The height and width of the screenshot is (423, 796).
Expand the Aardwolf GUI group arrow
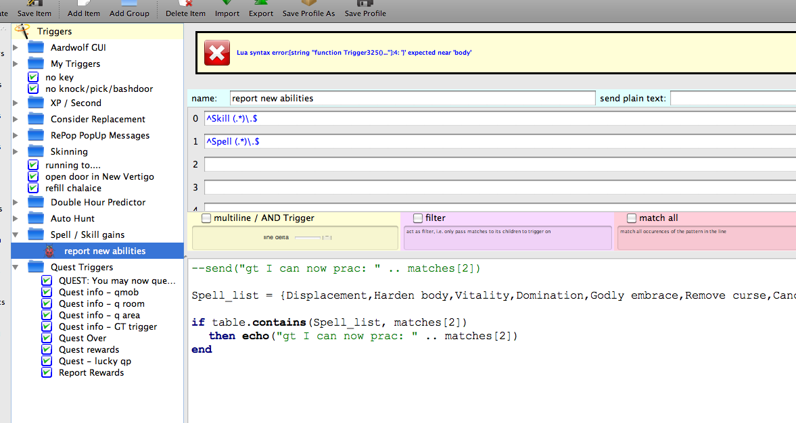[x=16, y=47]
